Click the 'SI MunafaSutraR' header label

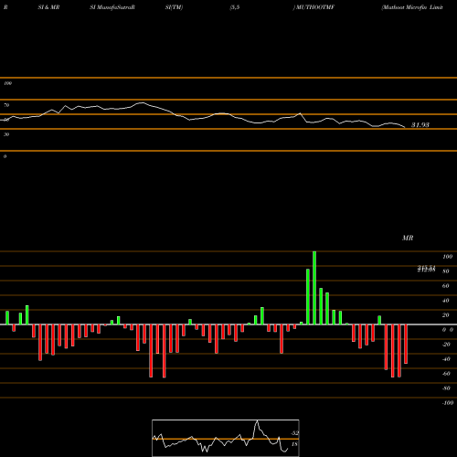(112, 7)
